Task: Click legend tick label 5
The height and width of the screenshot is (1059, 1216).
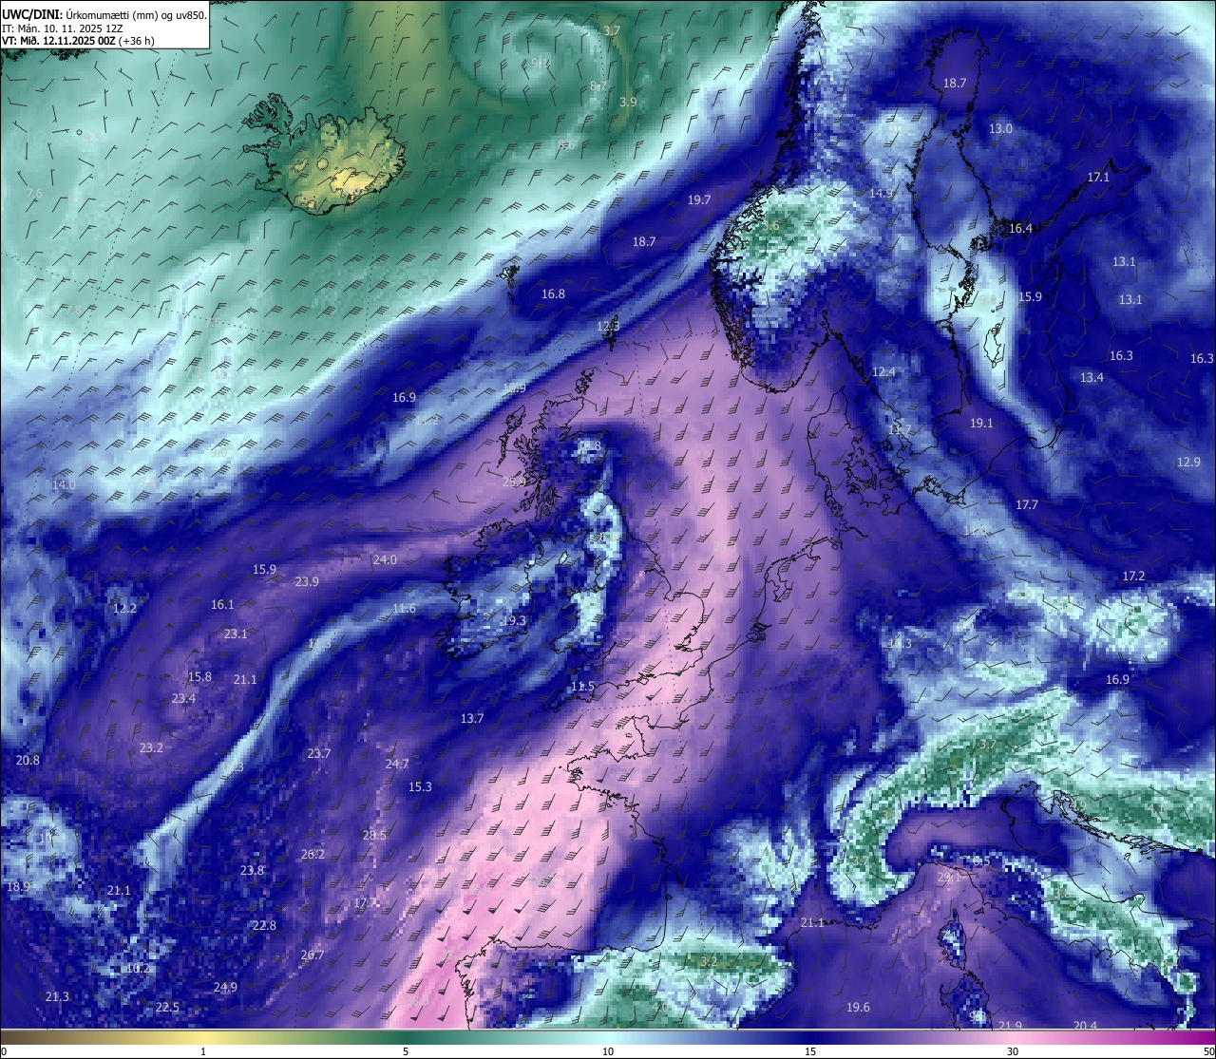Action: (x=406, y=1051)
